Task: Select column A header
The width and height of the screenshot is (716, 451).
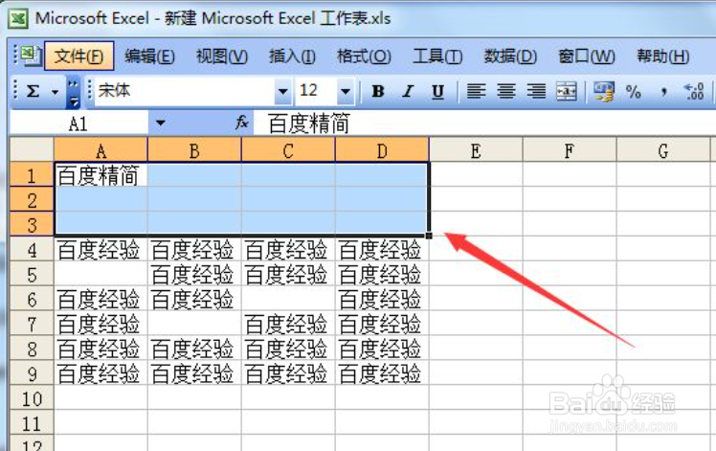Action: click(101, 150)
